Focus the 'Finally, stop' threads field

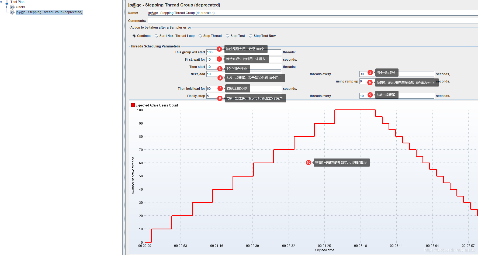click(244, 96)
